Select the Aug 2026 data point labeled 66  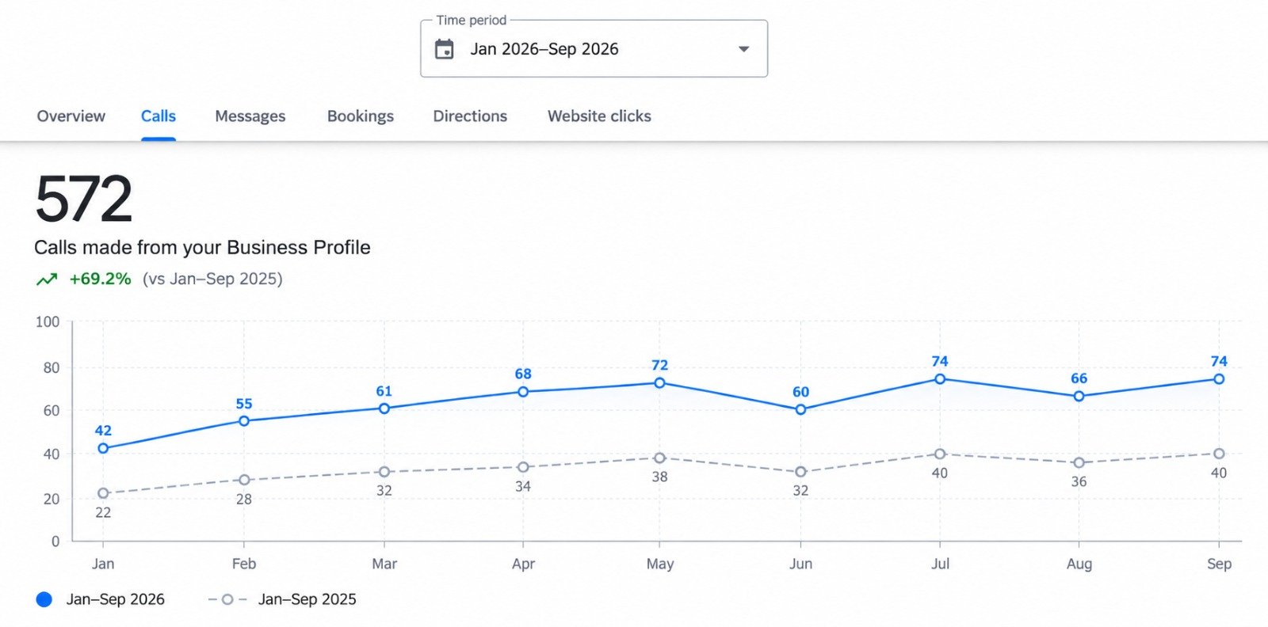pos(1079,396)
